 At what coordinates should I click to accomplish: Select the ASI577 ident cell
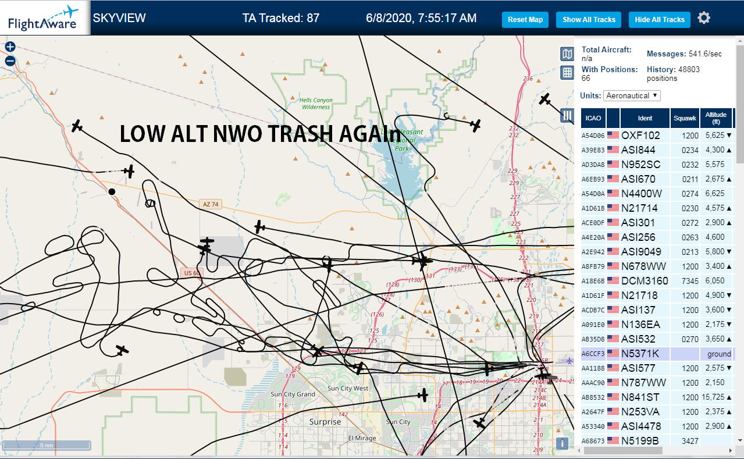[645, 368]
